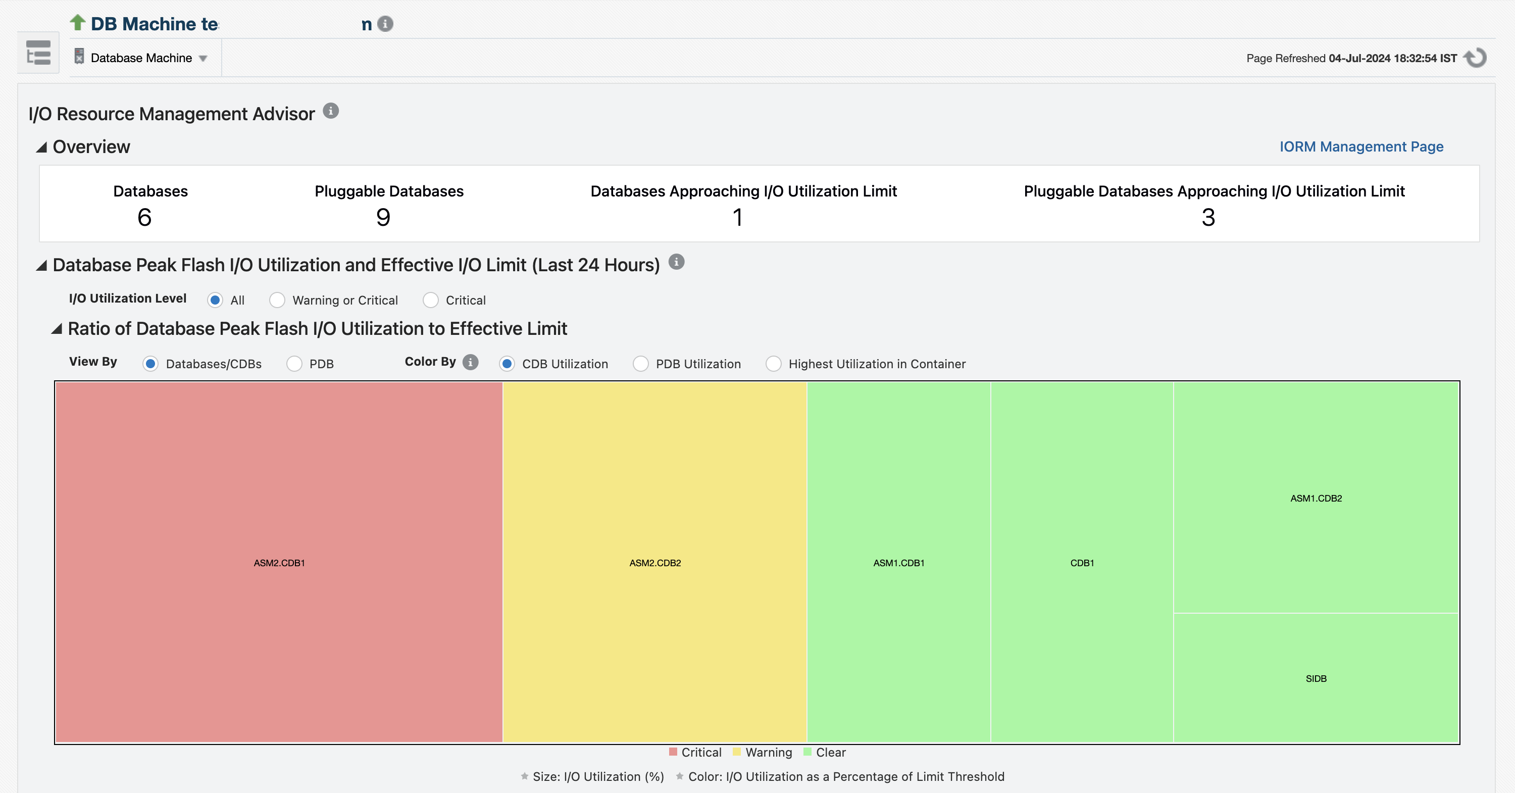The width and height of the screenshot is (1515, 793).
Task: Choose Highest Utilization in Container coloring
Action: 773,364
